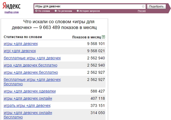The width and height of the screenshot is (171, 120).
Task: Select the 'По словам' radio button
Action: [36, 11]
